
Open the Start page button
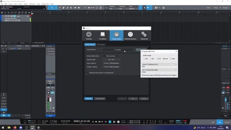coord(208,8)
